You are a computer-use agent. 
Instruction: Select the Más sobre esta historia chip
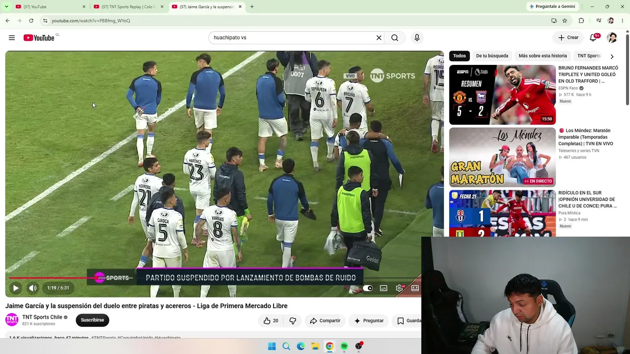[x=543, y=56]
